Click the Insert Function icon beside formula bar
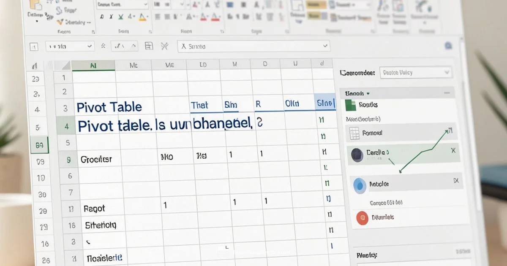The height and width of the screenshot is (266, 507). (x=104, y=46)
